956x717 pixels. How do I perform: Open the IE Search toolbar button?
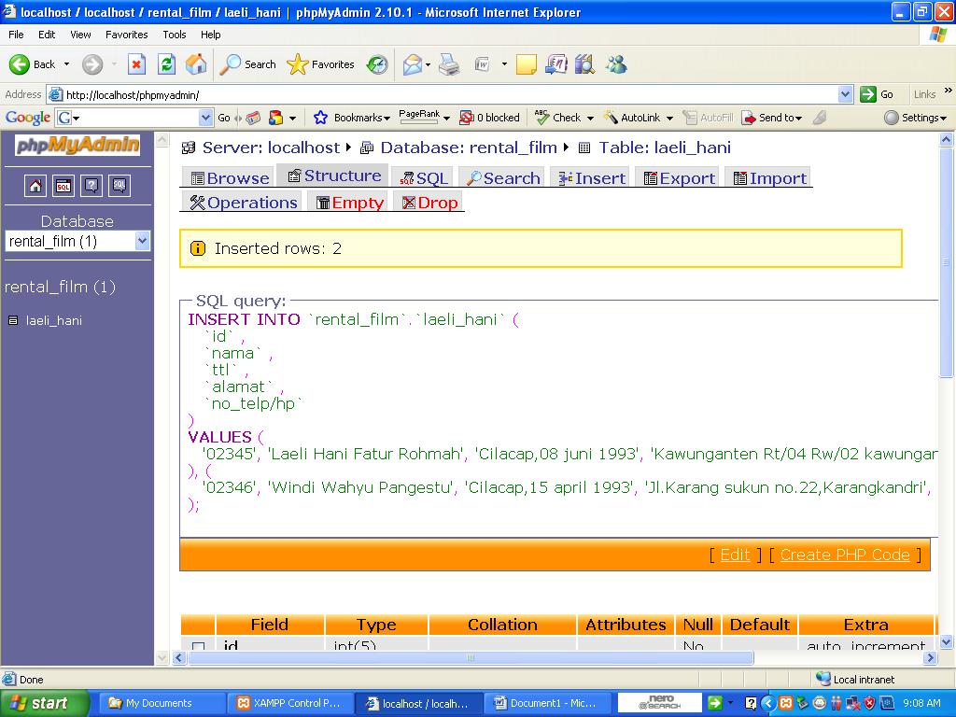click(x=247, y=64)
